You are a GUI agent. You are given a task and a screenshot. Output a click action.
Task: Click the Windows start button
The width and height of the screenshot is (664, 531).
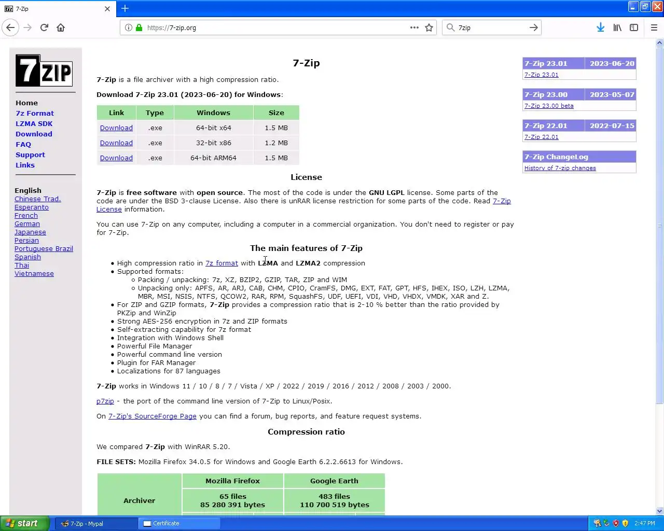(25, 523)
